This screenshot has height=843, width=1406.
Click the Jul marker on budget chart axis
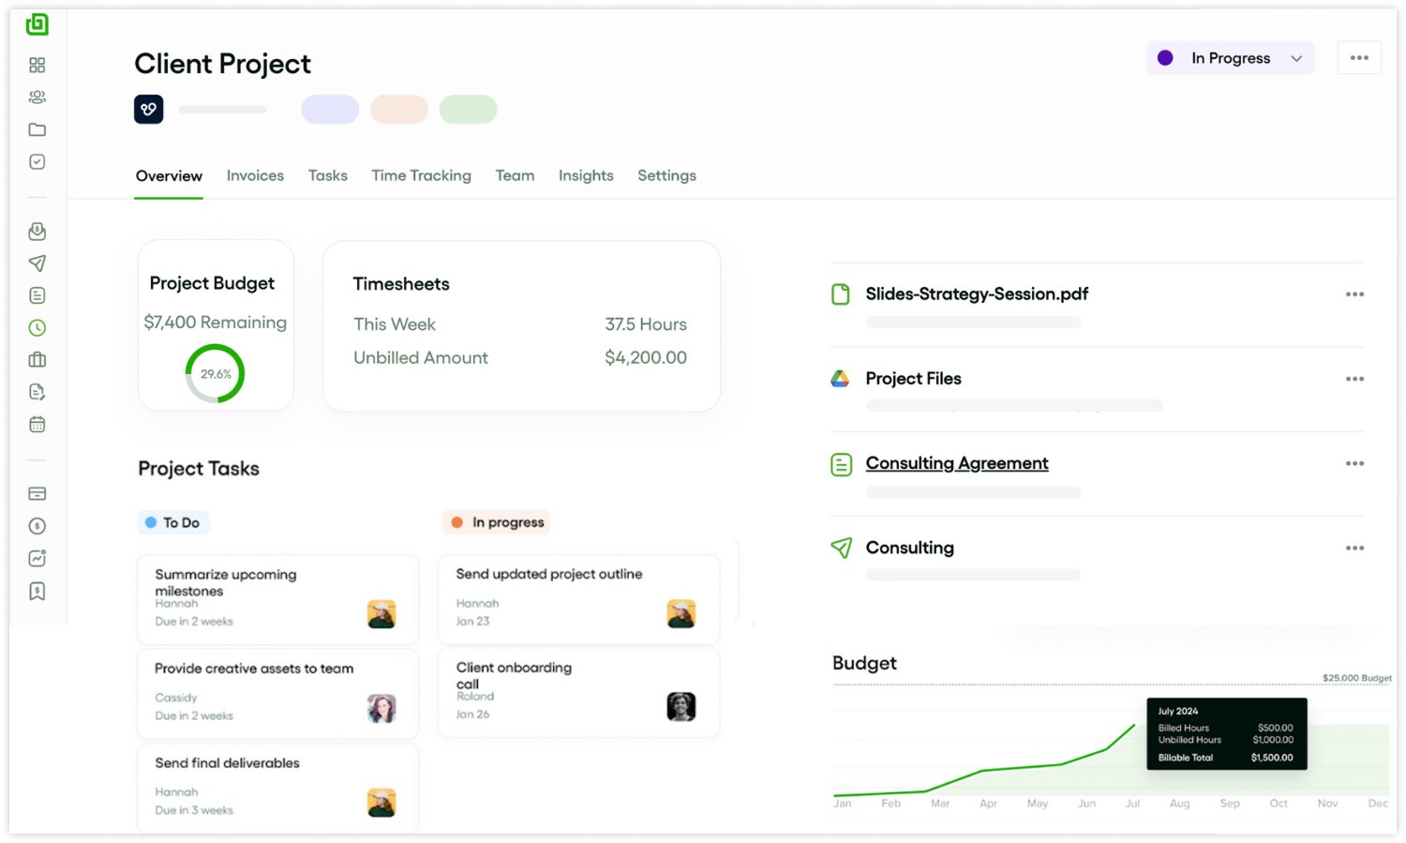(1133, 804)
